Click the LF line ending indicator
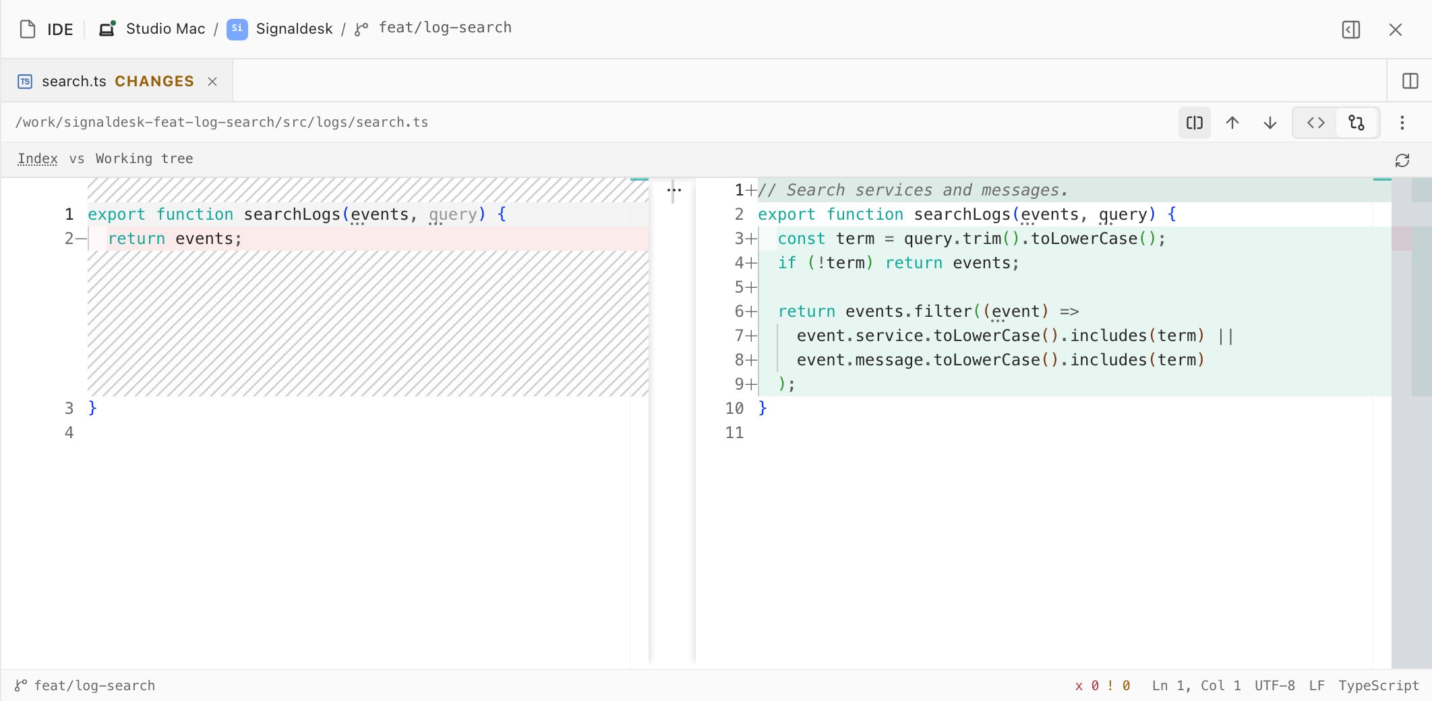 point(1317,685)
